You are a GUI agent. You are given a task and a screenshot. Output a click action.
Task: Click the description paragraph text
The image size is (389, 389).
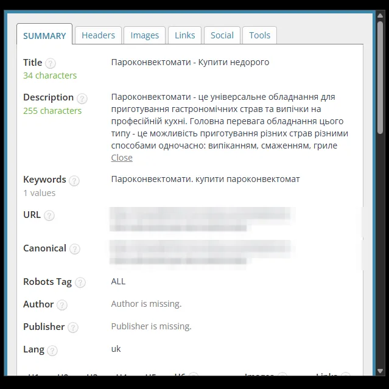click(230, 121)
